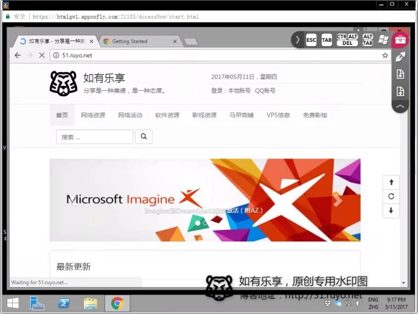Open File Explorer from taskbar
This screenshot has height=314, width=418.
click(91, 303)
